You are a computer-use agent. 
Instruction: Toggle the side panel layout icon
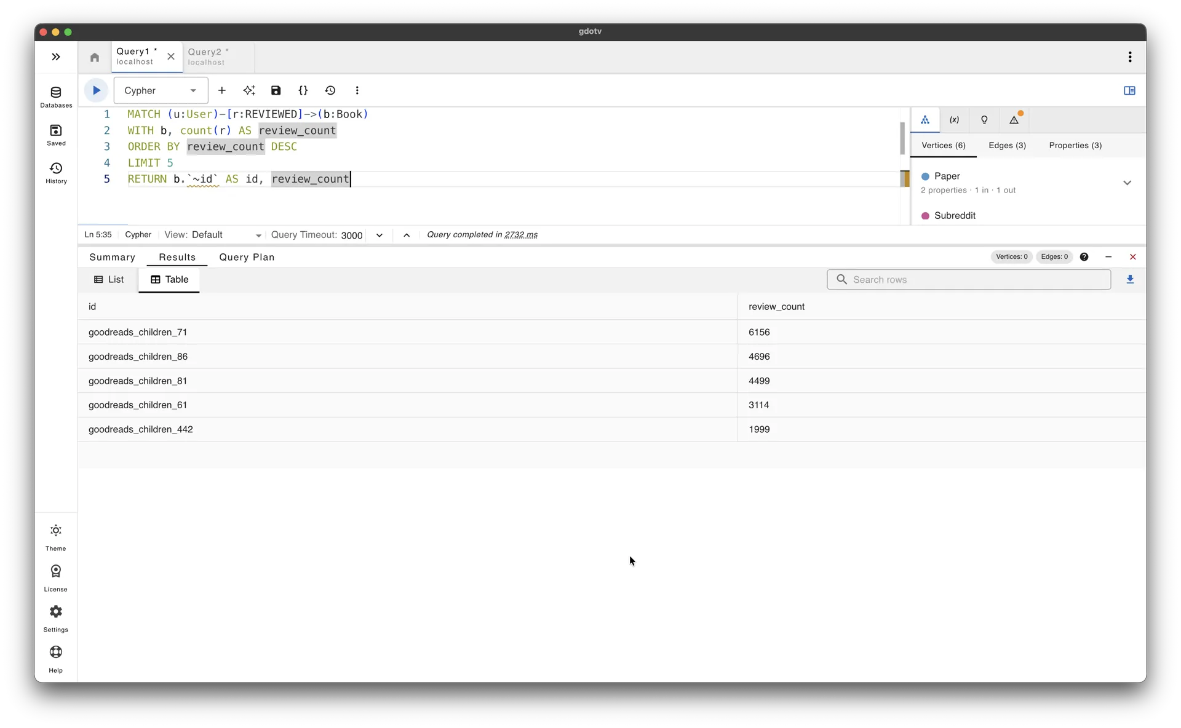pyautogui.click(x=1129, y=90)
